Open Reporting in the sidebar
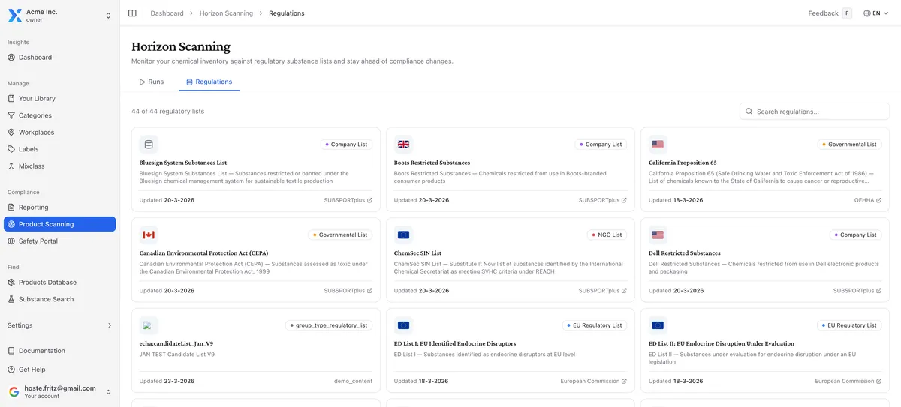The width and height of the screenshot is (901, 407). point(60,207)
